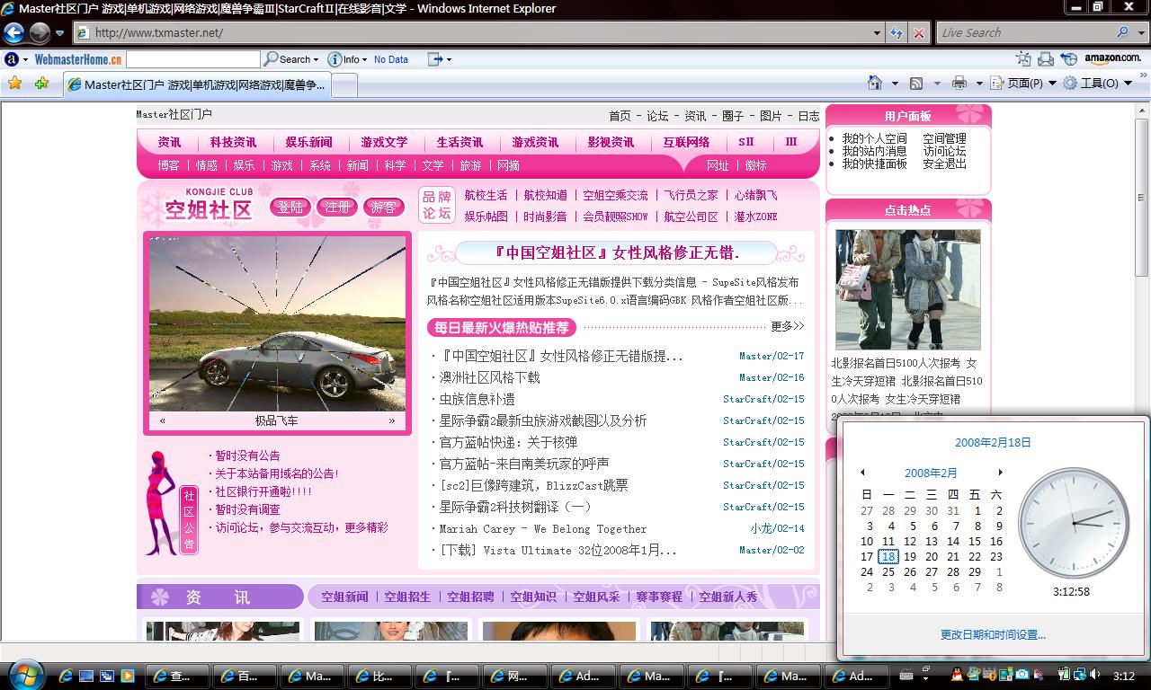
Task: Click the volume speaker tray icon
Action: [x=1094, y=675]
